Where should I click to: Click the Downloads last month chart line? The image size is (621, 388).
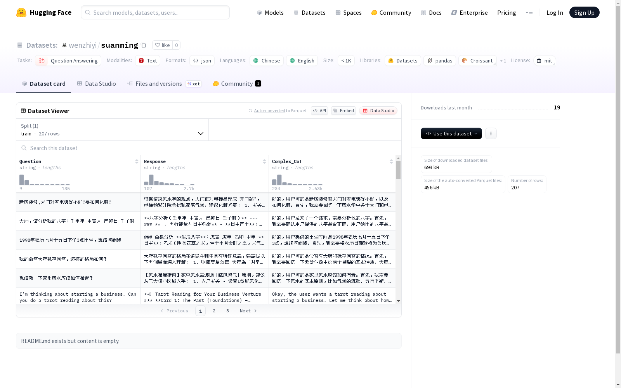pos(513,109)
